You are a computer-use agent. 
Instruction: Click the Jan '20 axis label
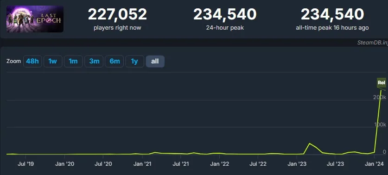pos(64,163)
